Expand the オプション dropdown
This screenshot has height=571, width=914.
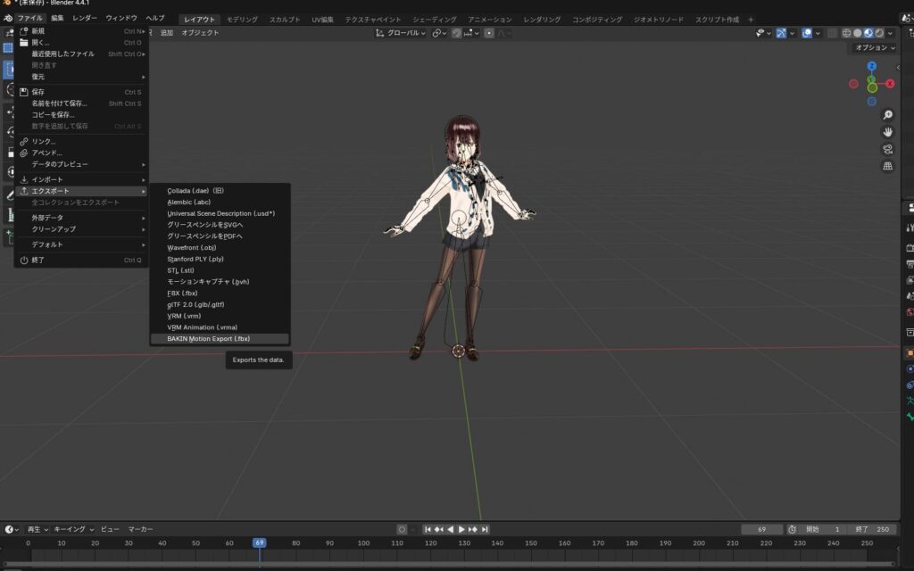pos(873,47)
